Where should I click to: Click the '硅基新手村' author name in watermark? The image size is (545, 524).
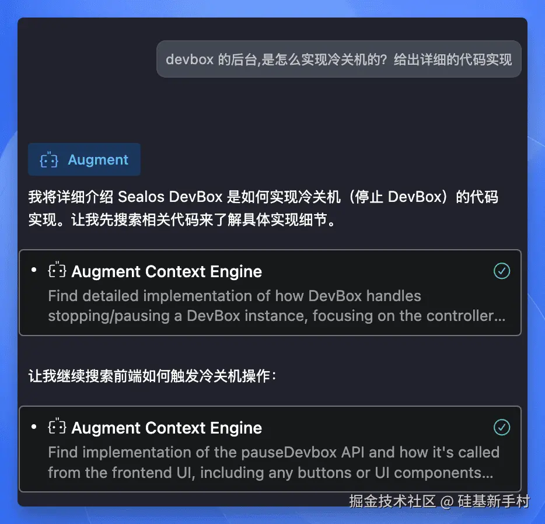tap(494, 501)
